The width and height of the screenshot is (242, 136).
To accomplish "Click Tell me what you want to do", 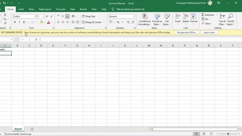I will point(130,9).
